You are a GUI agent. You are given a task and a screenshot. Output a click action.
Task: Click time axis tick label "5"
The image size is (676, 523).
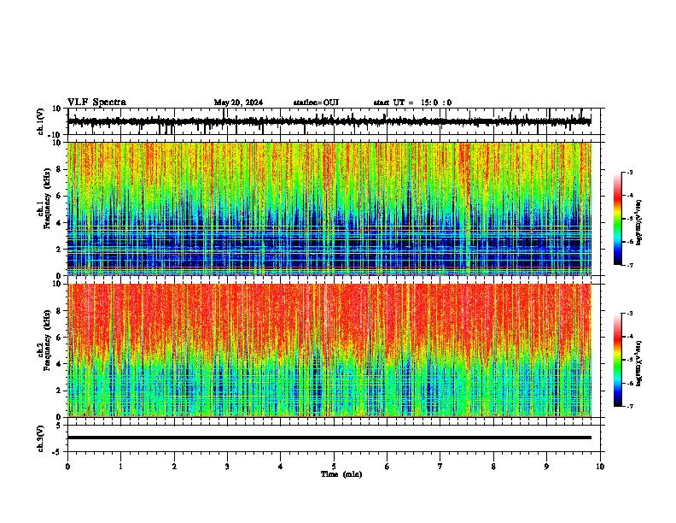tap(334, 467)
